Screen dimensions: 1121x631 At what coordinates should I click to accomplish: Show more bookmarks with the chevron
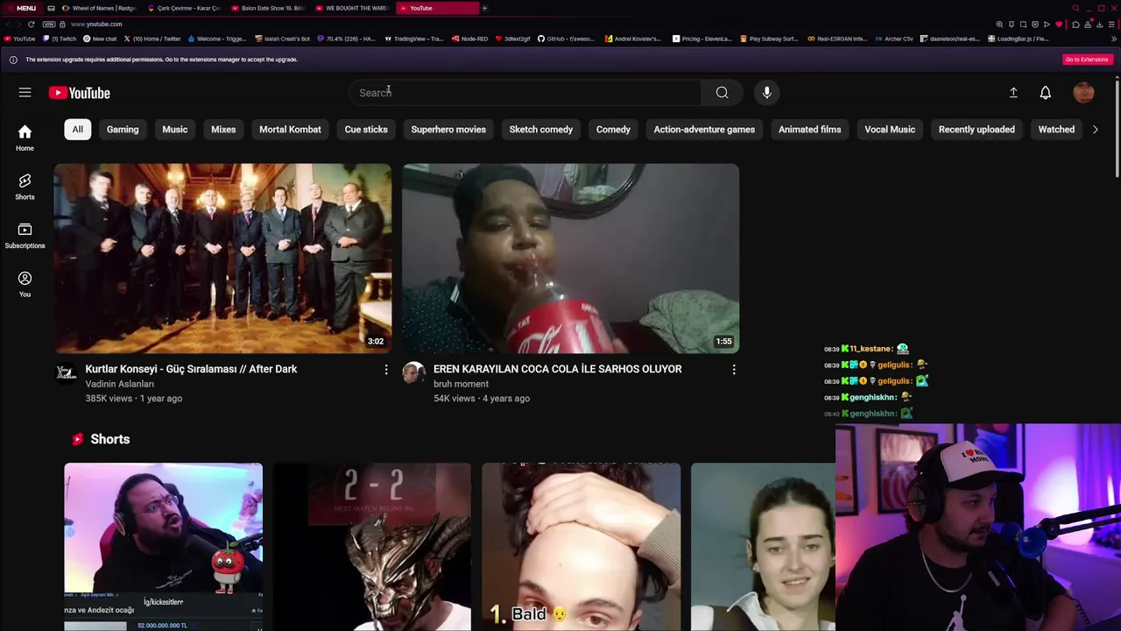1114,39
